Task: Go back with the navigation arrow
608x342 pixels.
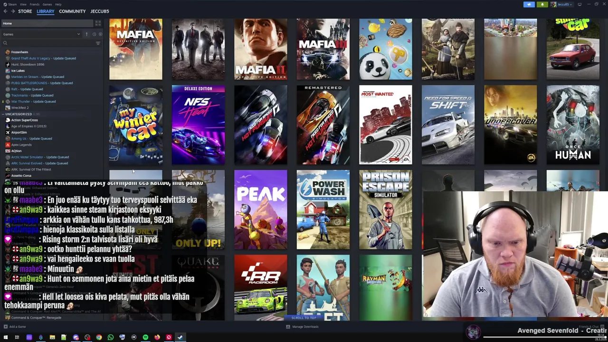Action: (x=5, y=11)
